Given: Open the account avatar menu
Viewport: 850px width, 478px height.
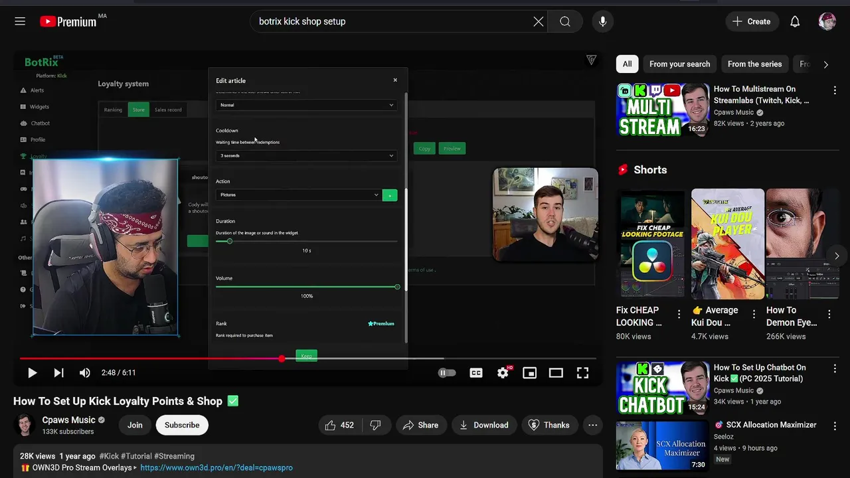Looking at the screenshot, I should click(827, 21).
